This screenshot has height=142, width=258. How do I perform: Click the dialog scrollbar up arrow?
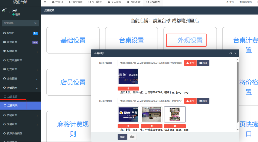[x=237, y=60]
